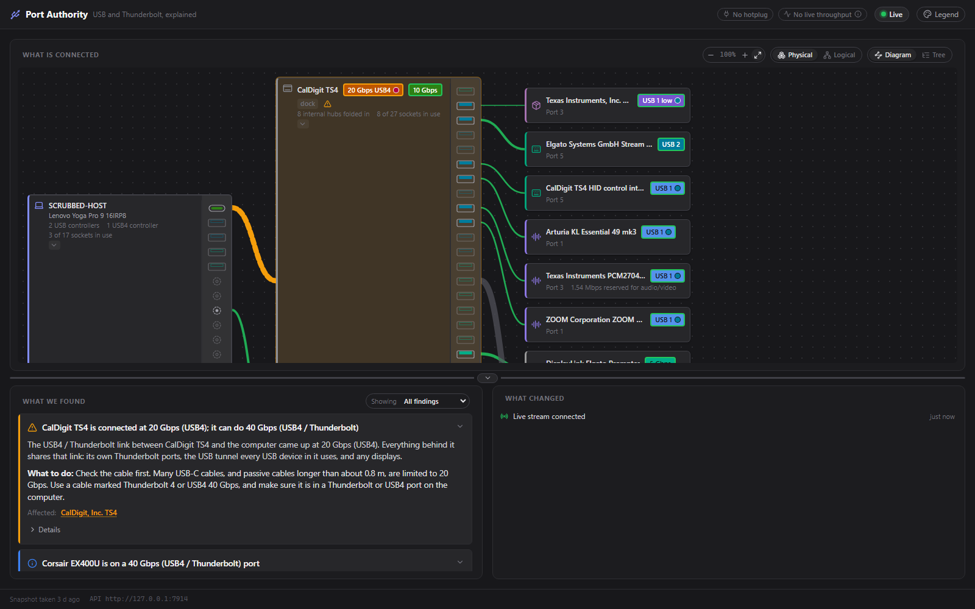The width and height of the screenshot is (975, 609).
Task: Click the ZOOM Corporation audio waveform icon
Action: click(536, 325)
